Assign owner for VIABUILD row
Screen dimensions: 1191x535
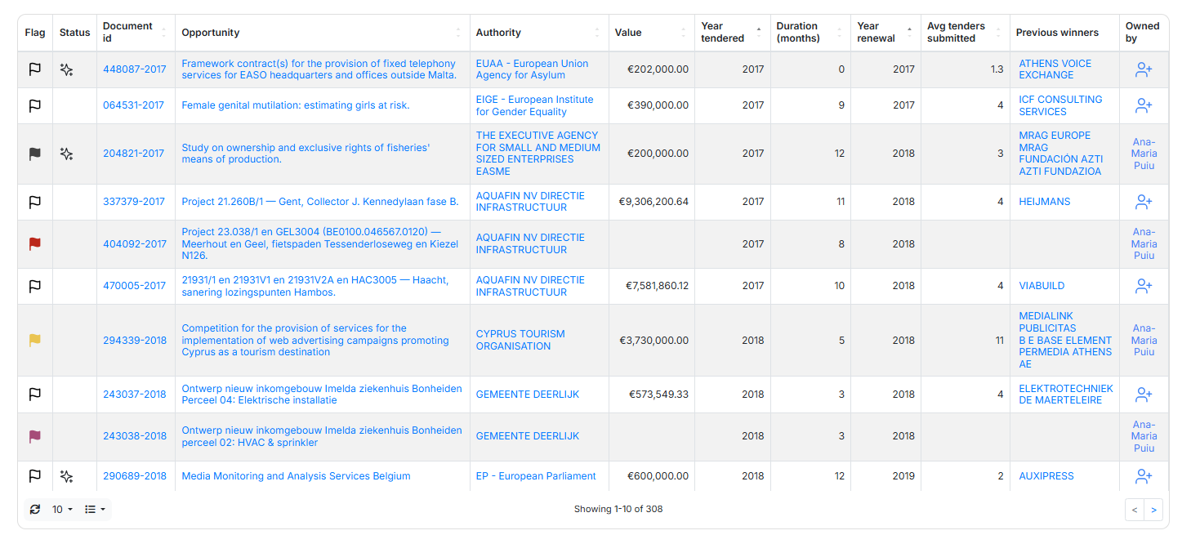(x=1144, y=286)
